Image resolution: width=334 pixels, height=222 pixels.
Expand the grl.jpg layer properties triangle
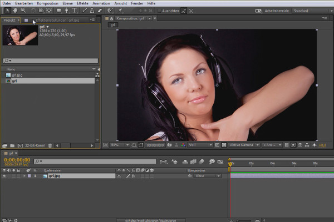point(24,176)
